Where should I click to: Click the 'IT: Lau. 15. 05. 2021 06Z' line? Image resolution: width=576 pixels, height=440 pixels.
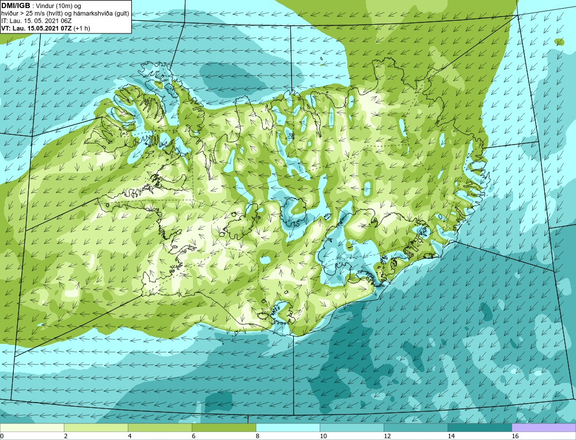click(36, 21)
